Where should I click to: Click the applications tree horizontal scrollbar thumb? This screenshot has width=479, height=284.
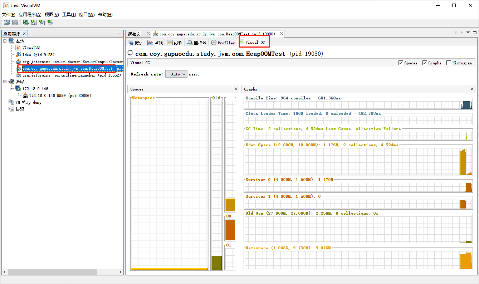(52, 272)
